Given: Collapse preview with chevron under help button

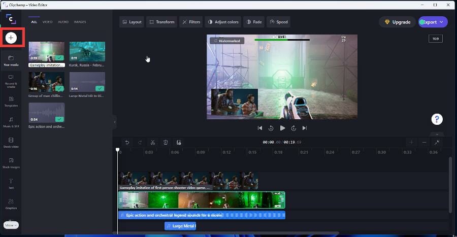Looking at the screenshot, I should (x=437, y=134).
